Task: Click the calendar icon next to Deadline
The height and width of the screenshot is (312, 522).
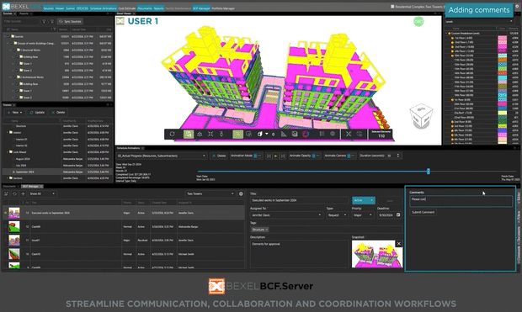Action: [398, 215]
